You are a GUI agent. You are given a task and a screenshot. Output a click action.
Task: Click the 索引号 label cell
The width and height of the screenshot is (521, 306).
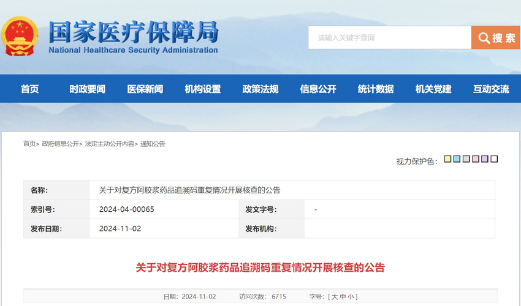[56, 209]
